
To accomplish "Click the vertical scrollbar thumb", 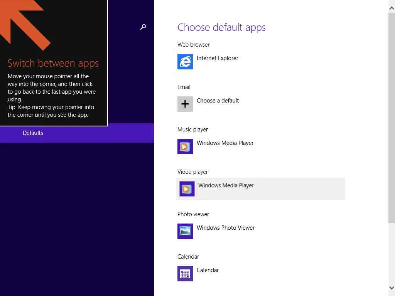I will tap(392, 118).
